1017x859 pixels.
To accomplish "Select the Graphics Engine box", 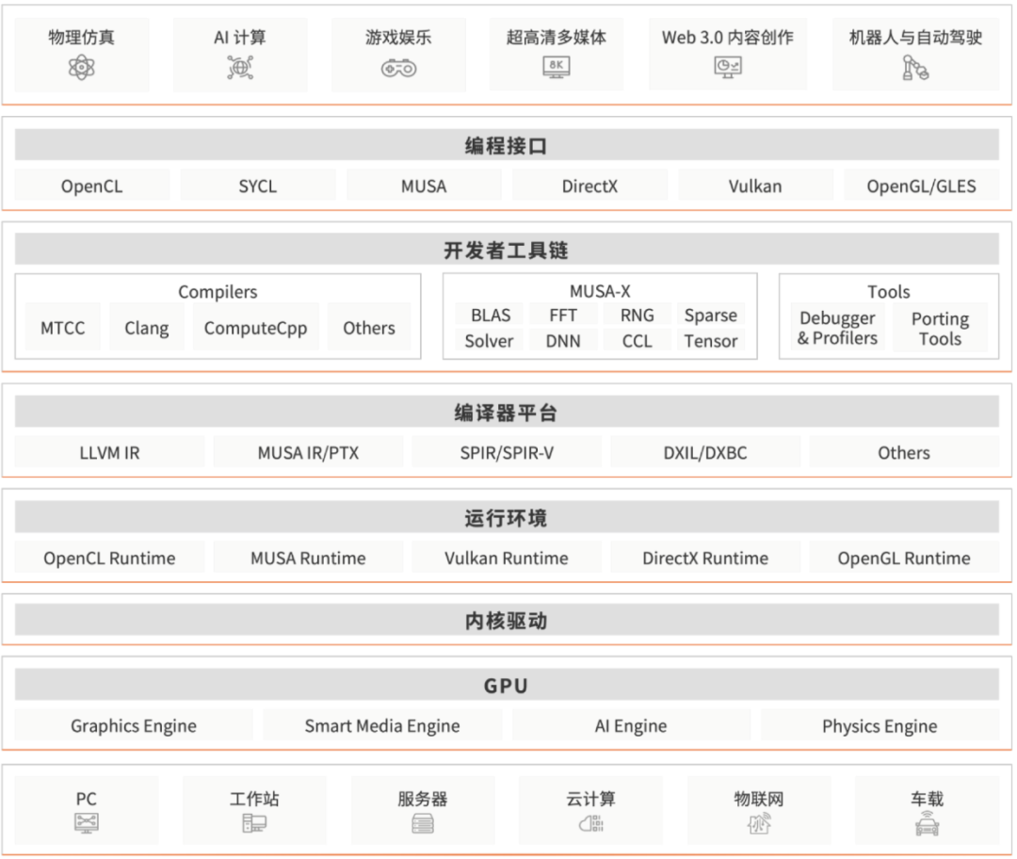I will click(x=134, y=724).
